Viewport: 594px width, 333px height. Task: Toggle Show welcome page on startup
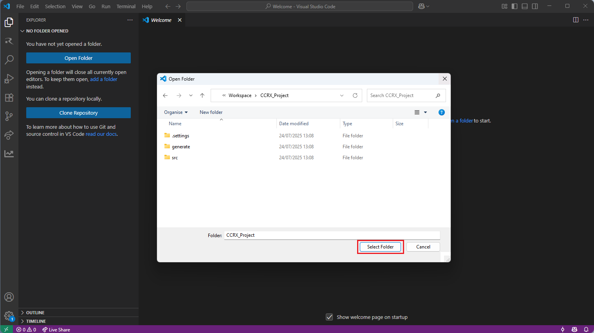tap(330, 317)
